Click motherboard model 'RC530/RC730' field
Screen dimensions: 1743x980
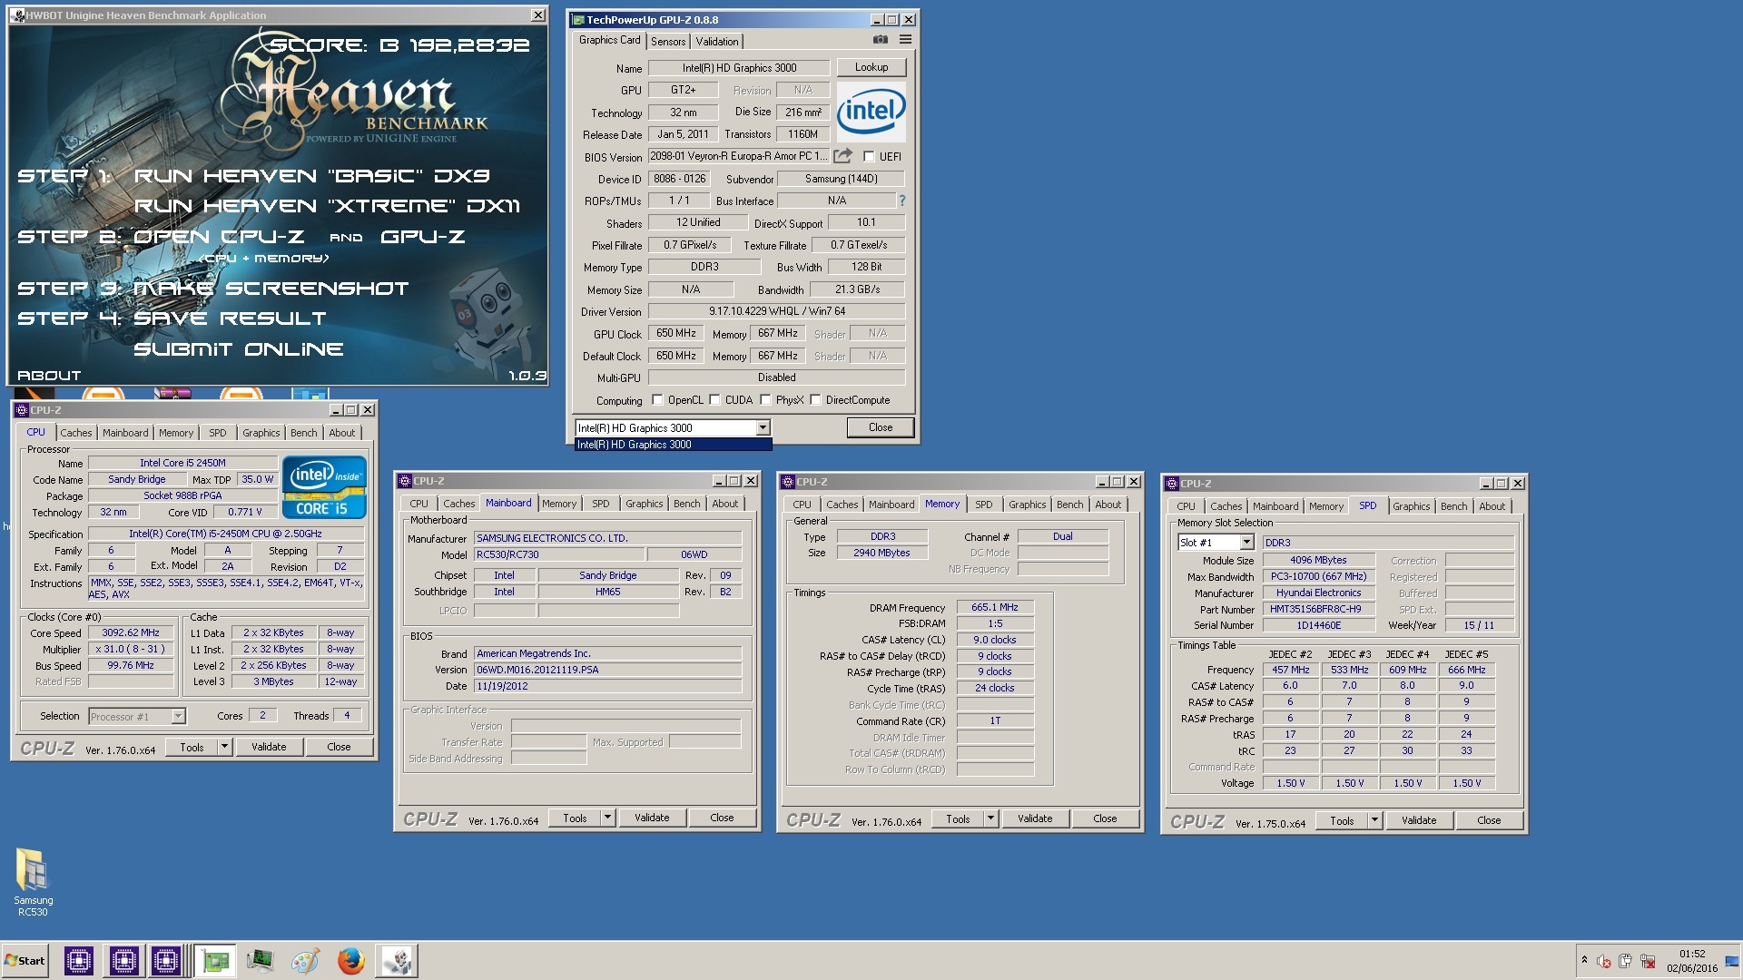[x=559, y=554]
